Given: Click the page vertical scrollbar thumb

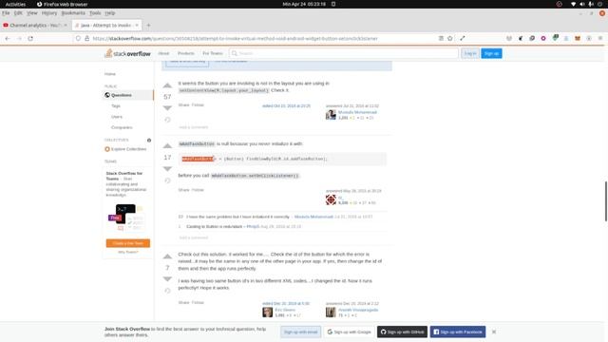Looking at the screenshot, I should click(606, 200).
